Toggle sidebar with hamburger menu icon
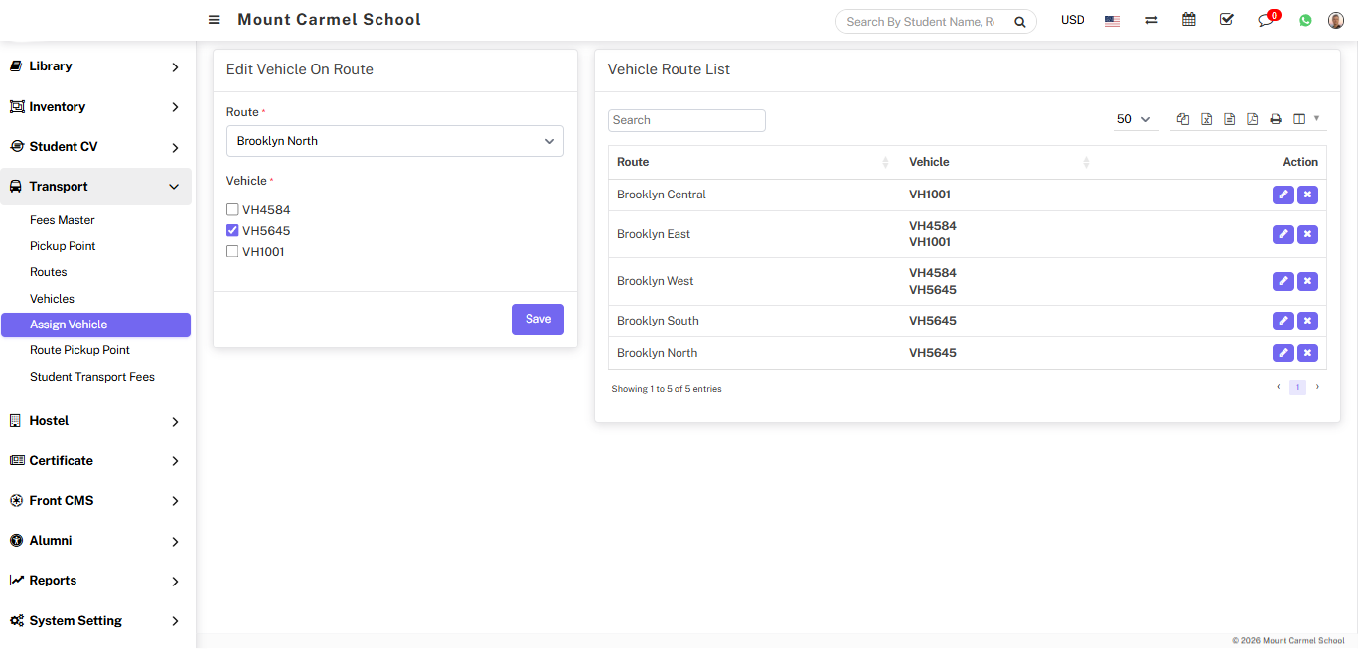 214,20
